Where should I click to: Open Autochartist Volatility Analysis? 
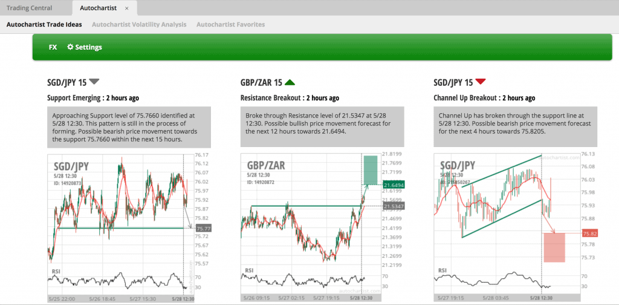tap(139, 24)
